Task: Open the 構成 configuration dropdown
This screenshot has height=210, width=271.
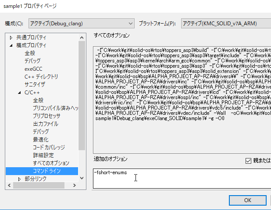Action: pos(81,23)
